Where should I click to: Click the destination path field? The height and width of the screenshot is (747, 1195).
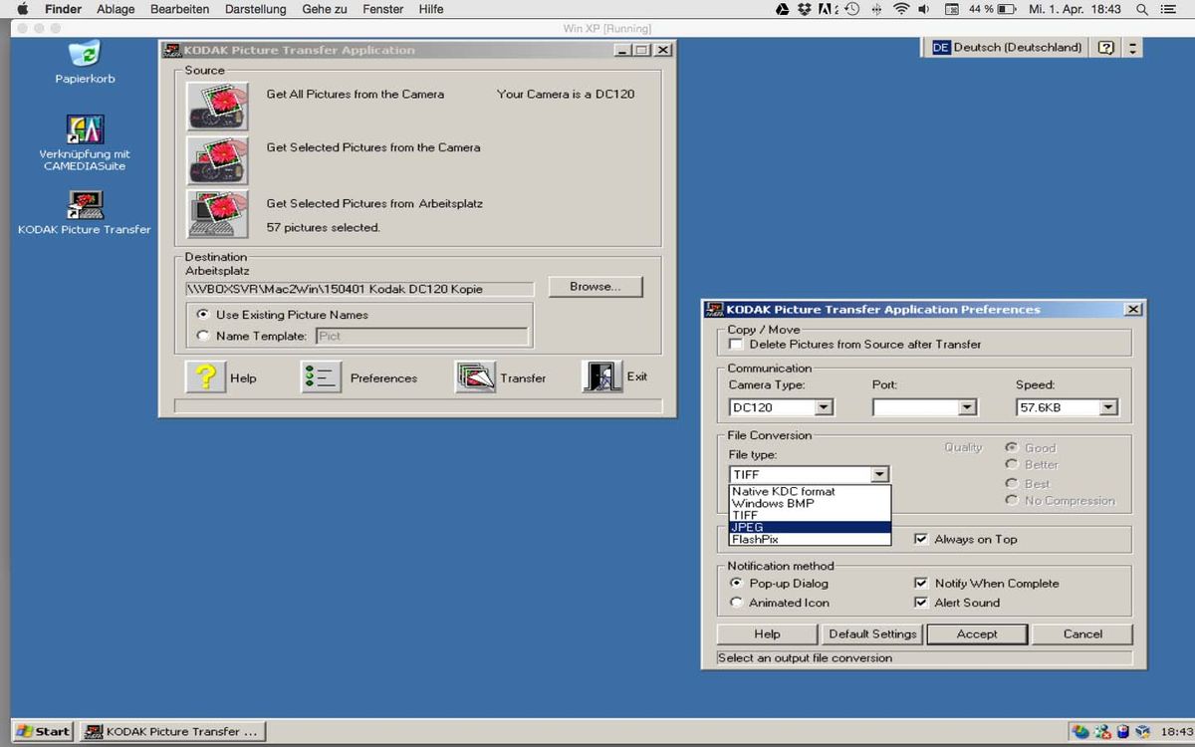pos(359,289)
